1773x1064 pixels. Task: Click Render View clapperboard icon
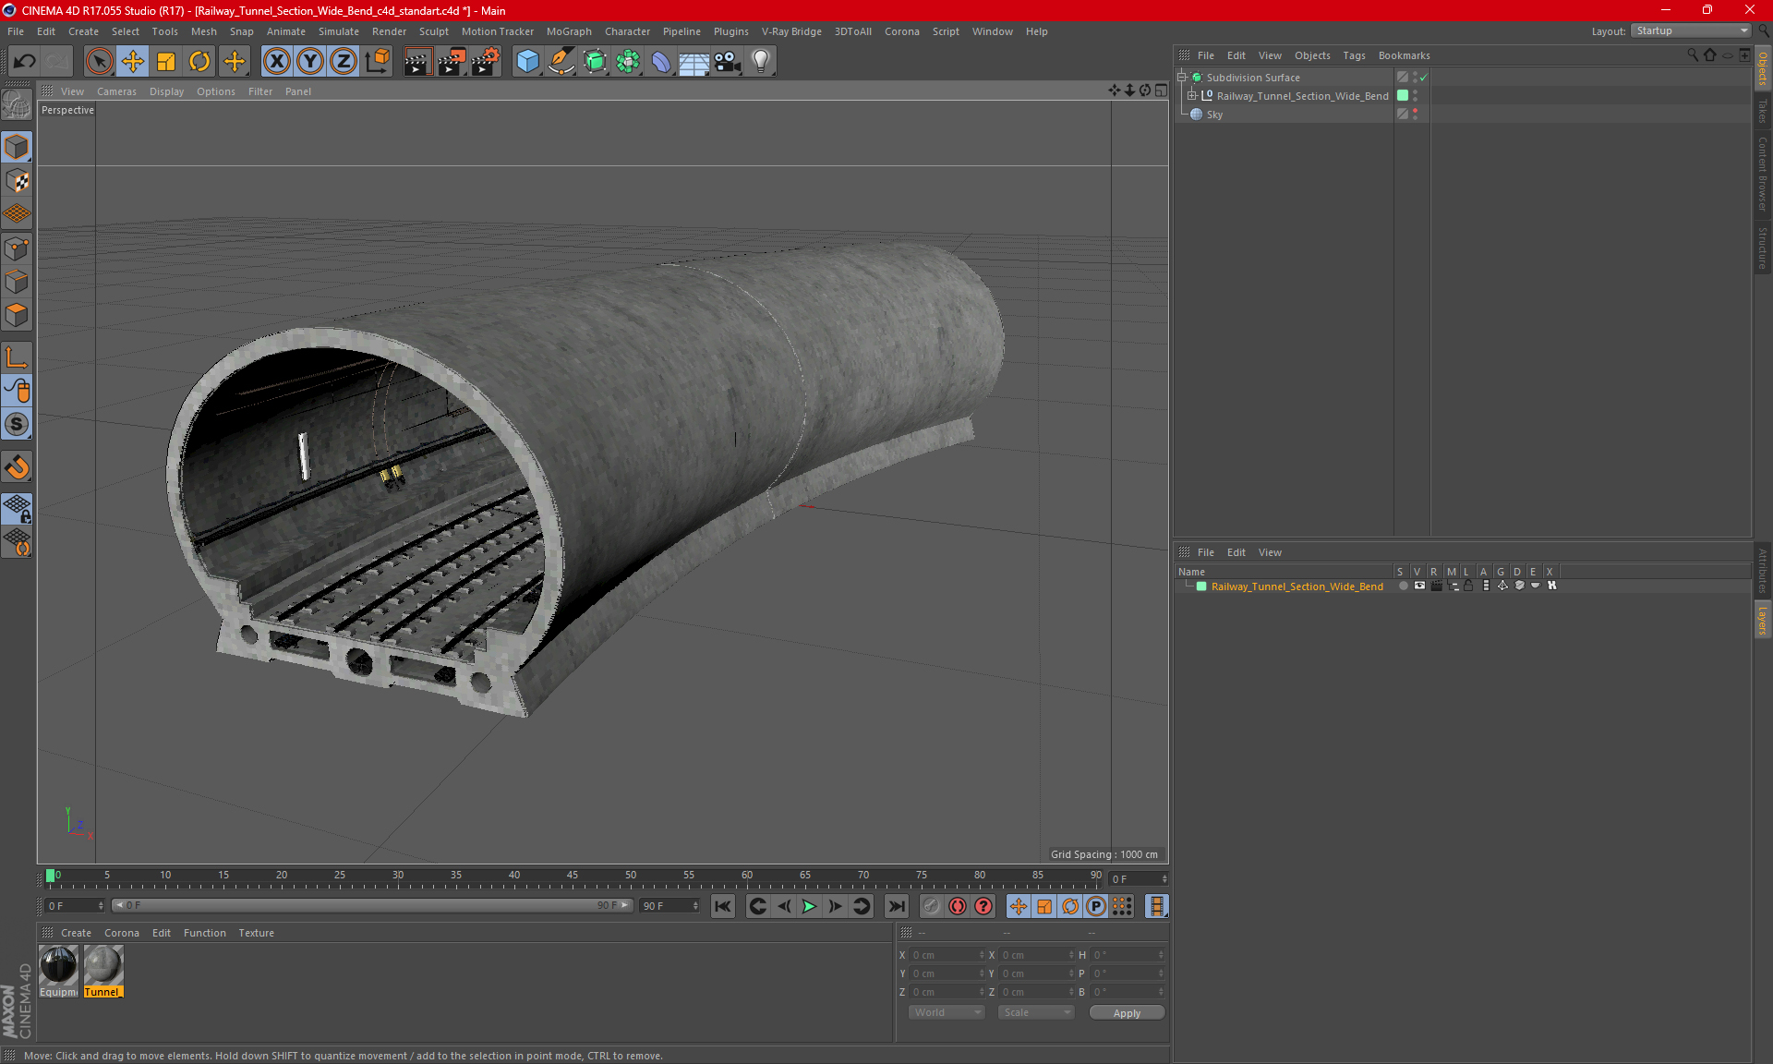[x=417, y=61]
